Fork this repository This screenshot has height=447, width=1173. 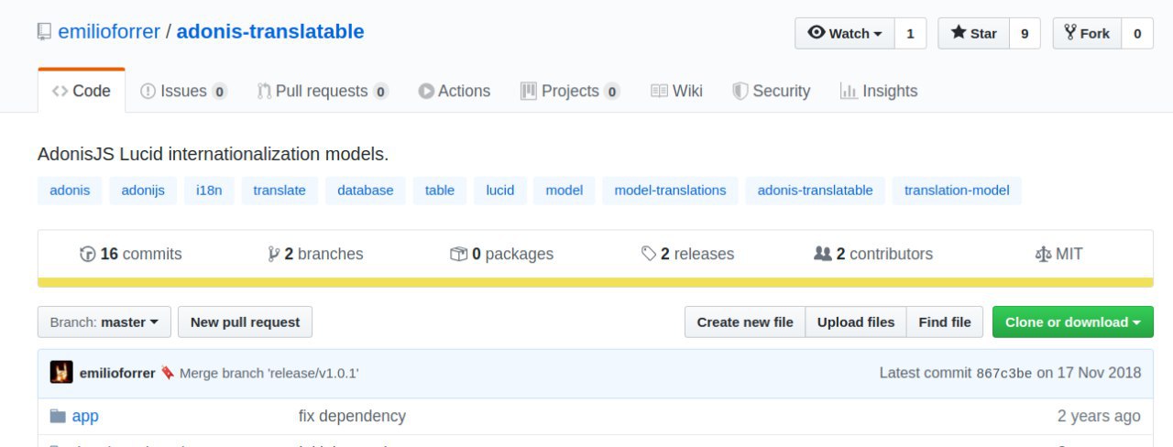[1087, 33]
